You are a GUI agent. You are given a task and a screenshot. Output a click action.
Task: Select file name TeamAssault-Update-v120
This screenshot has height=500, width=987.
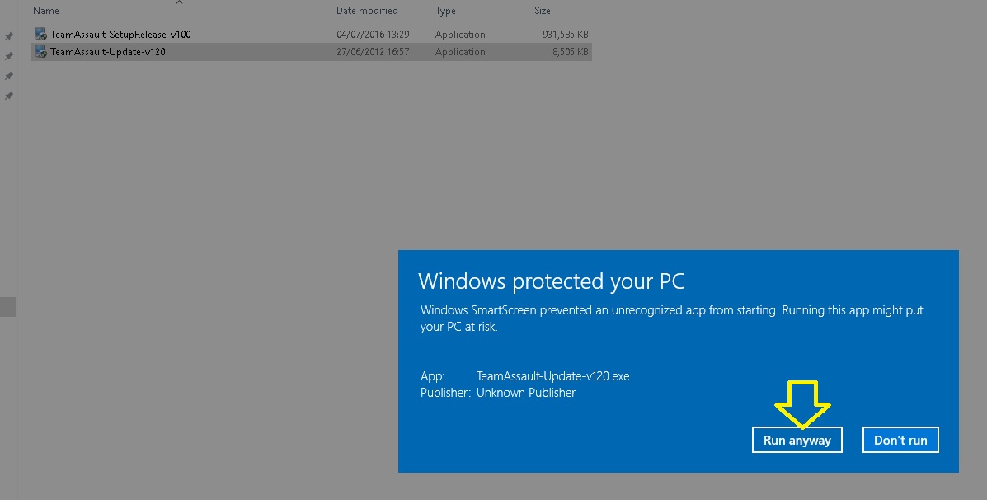[108, 52]
